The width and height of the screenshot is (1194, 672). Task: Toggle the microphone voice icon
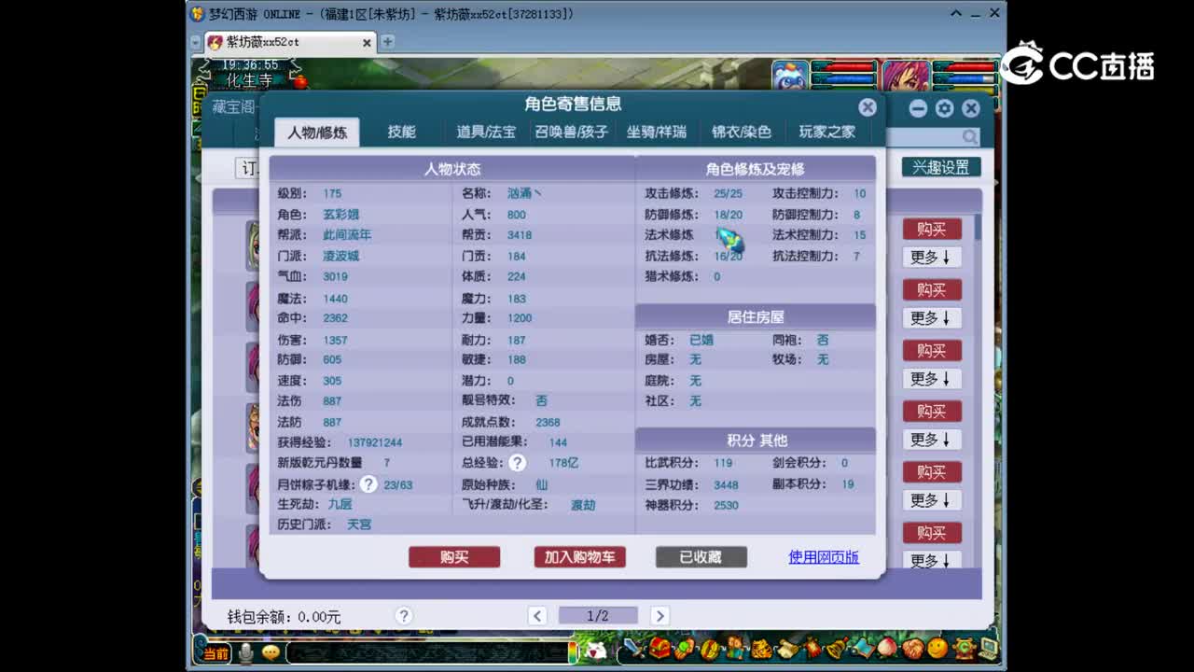pos(245,652)
